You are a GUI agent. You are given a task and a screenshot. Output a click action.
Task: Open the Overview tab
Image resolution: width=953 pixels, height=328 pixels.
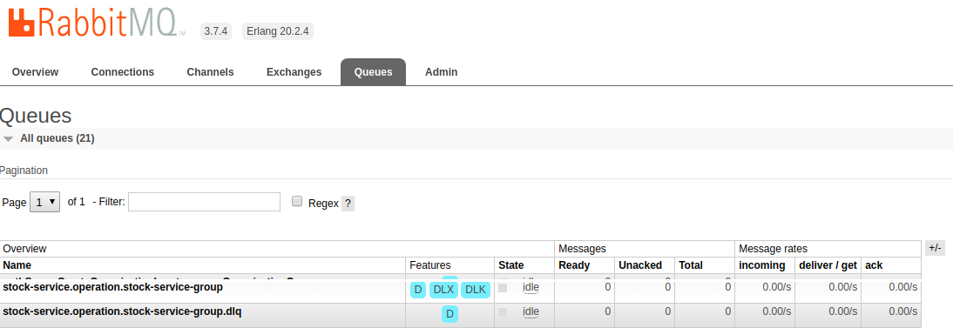(x=35, y=71)
